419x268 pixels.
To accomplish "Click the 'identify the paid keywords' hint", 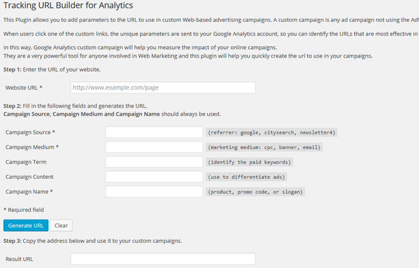I will [x=249, y=162].
